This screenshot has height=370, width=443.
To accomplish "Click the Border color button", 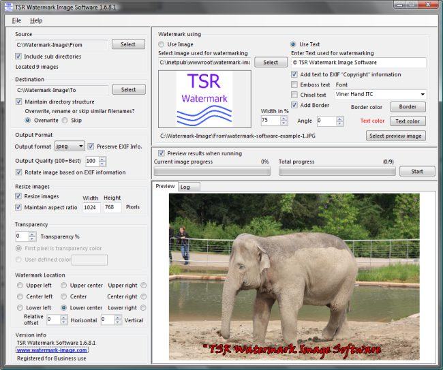I will [x=408, y=107].
